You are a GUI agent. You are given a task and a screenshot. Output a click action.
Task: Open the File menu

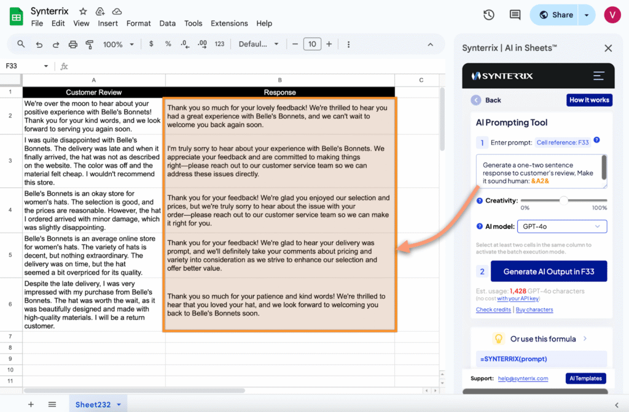pyautogui.click(x=37, y=23)
